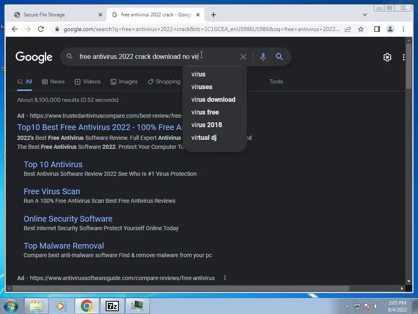Image resolution: width=418 pixels, height=314 pixels.
Task: Open the monitor app on the taskbar
Action: click(137, 306)
